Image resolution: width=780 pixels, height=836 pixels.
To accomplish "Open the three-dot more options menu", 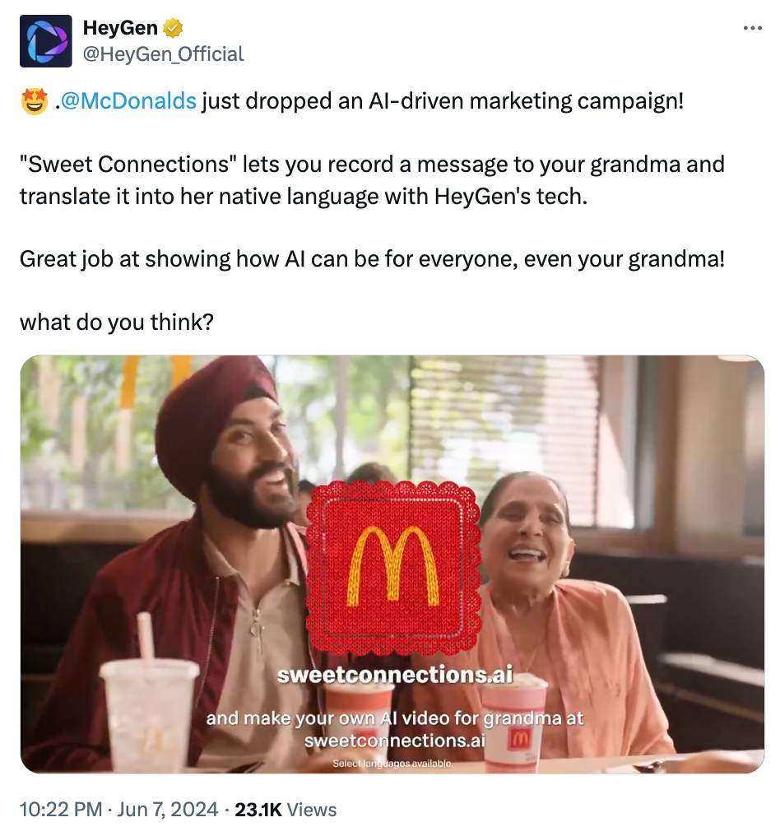I will [x=752, y=28].
